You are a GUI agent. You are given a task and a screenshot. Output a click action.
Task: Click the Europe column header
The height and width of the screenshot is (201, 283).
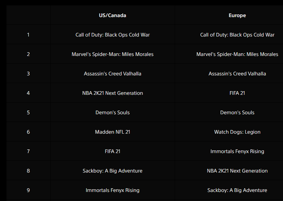237,15
